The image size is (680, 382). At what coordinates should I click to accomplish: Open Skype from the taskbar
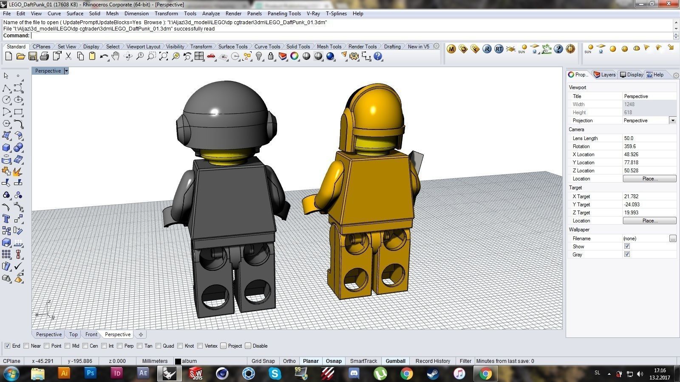pos(275,374)
